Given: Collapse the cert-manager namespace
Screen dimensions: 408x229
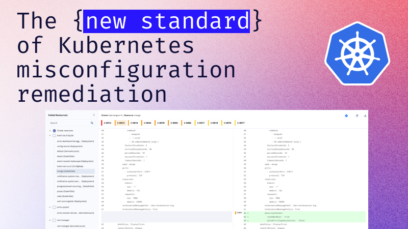Looking at the screenshot, I should point(50,220).
